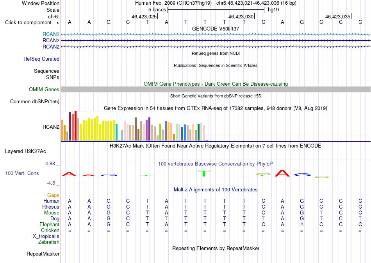
Task: Click the dark green GTEx expression bar
Action: [x=198, y=132]
